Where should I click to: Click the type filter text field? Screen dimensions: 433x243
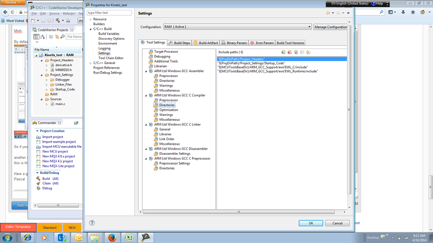tap(109, 13)
